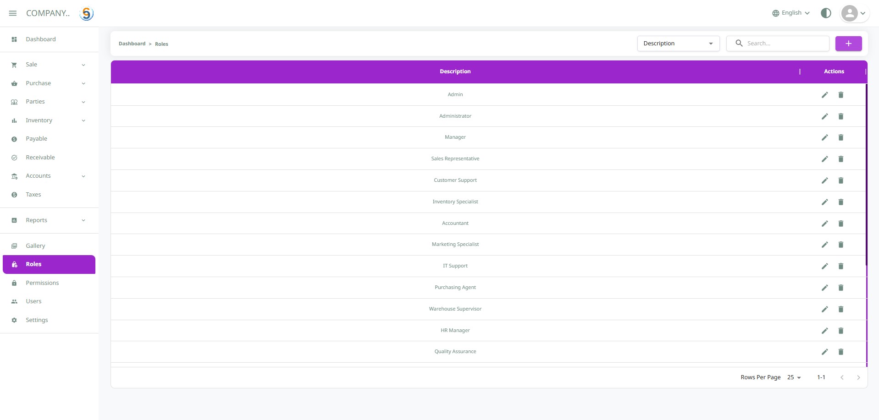
Task: Delete the Quality Assurance role
Action: (x=840, y=352)
